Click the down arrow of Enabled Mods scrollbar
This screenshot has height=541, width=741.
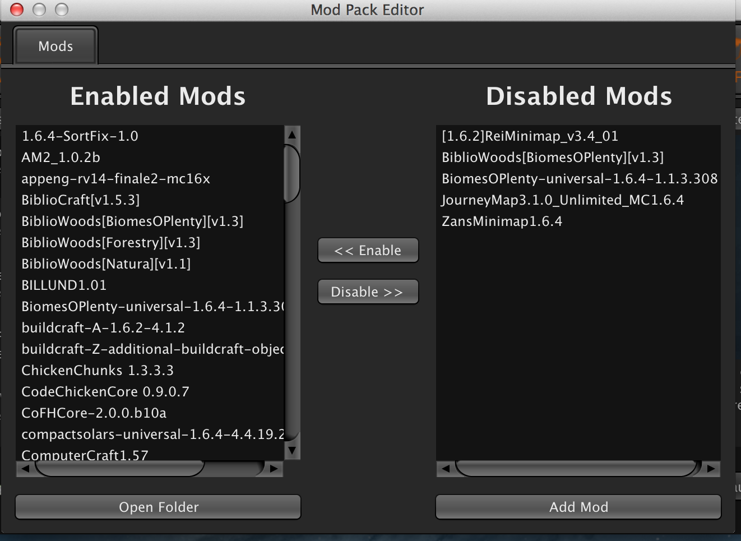[292, 450]
